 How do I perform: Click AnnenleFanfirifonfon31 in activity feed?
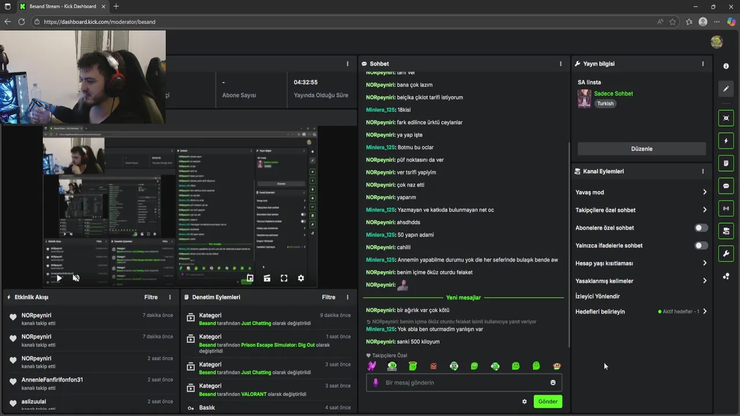[x=52, y=380]
